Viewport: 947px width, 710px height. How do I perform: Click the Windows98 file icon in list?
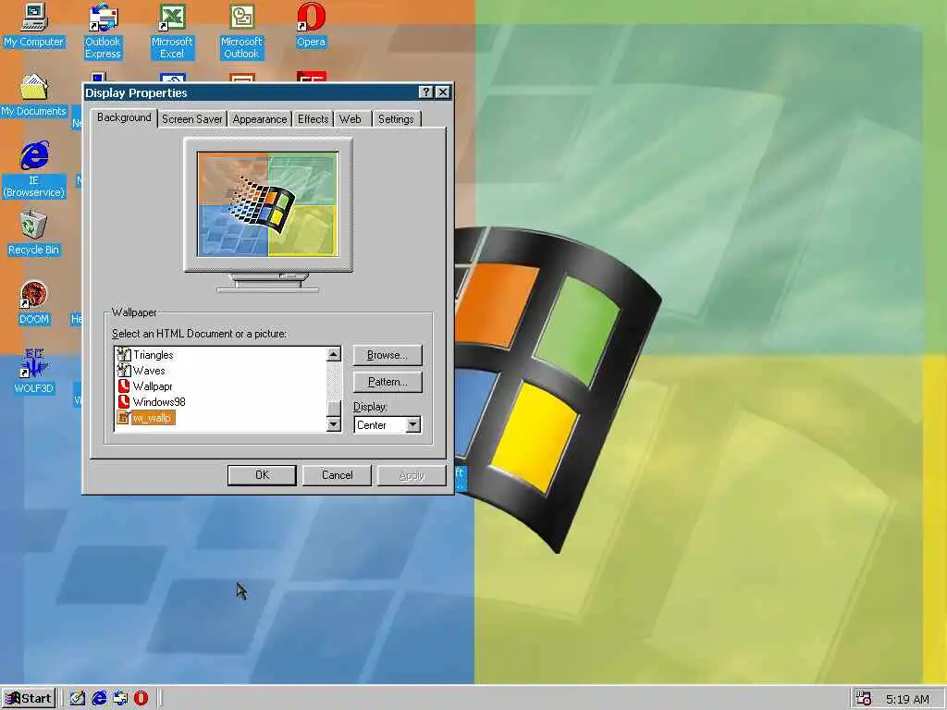(x=123, y=401)
